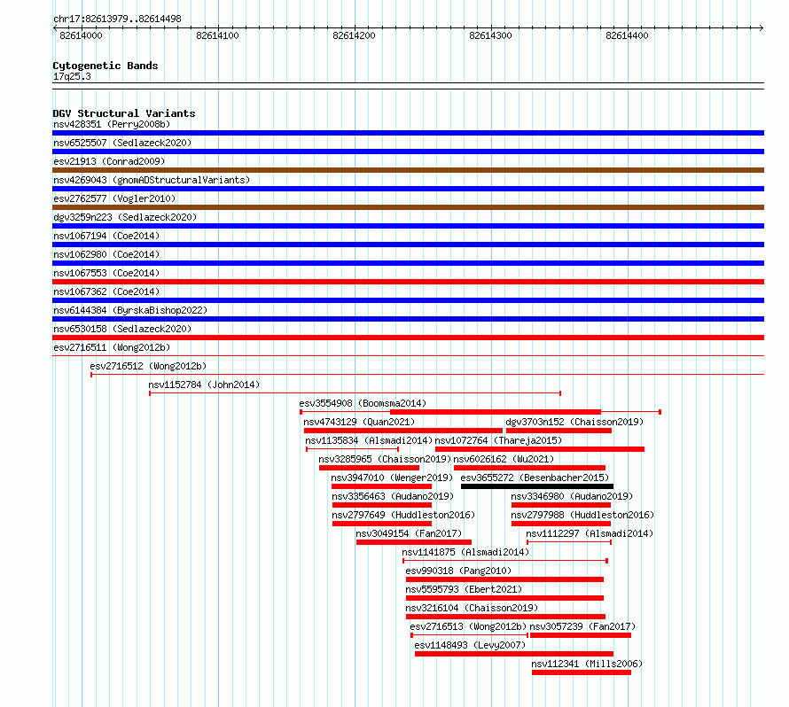The image size is (789, 707).
Task: Click the red bar under esv1148493
Action: [x=514, y=654]
